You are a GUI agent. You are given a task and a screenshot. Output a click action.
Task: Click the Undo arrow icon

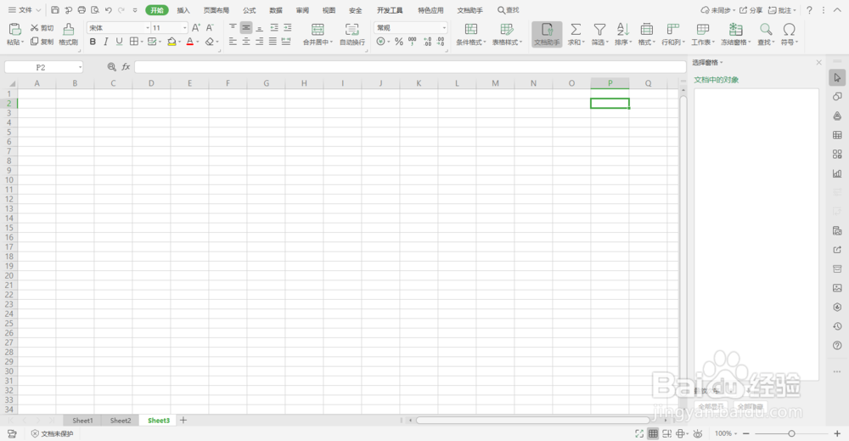109,9
